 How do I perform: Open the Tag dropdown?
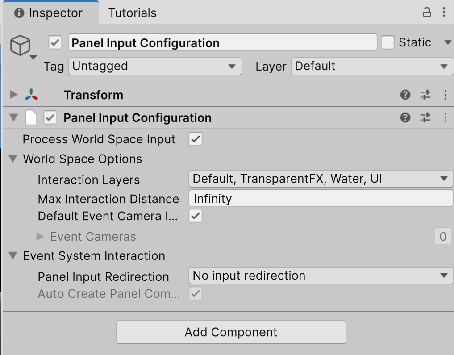pos(154,66)
